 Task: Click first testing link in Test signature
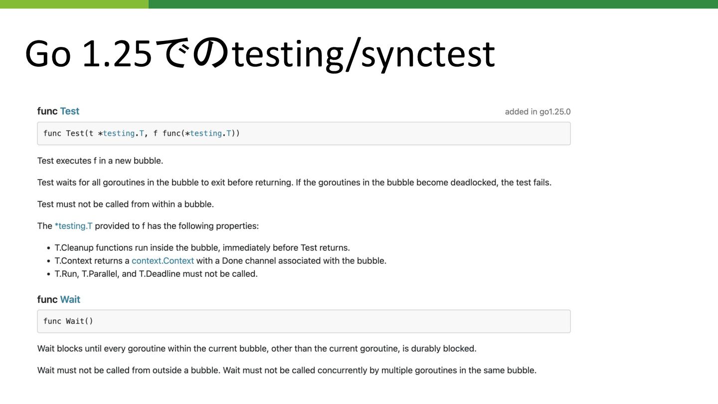[x=119, y=133]
